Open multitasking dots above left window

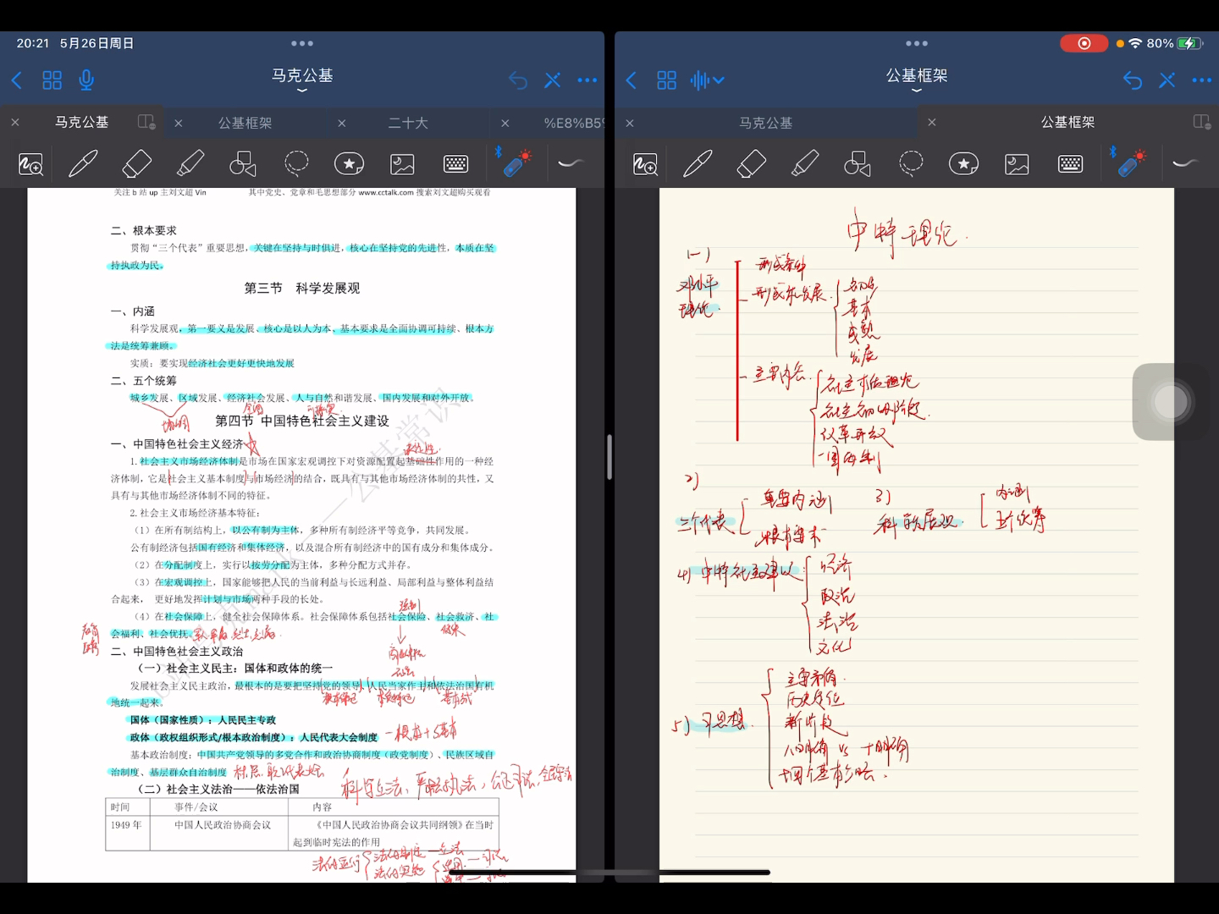click(x=302, y=43)
